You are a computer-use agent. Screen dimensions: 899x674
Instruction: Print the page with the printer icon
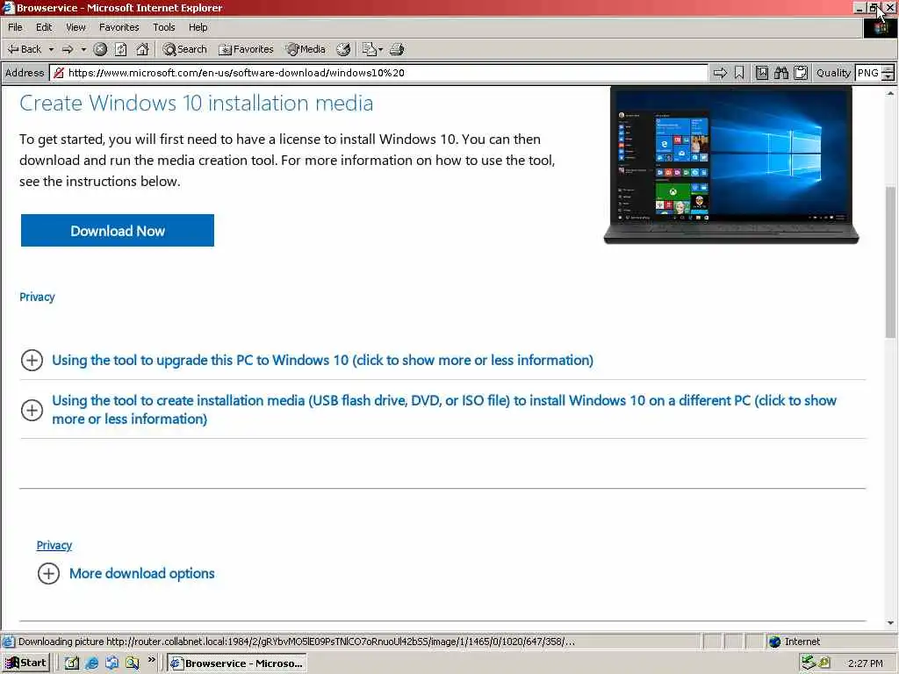click(397, 49)
